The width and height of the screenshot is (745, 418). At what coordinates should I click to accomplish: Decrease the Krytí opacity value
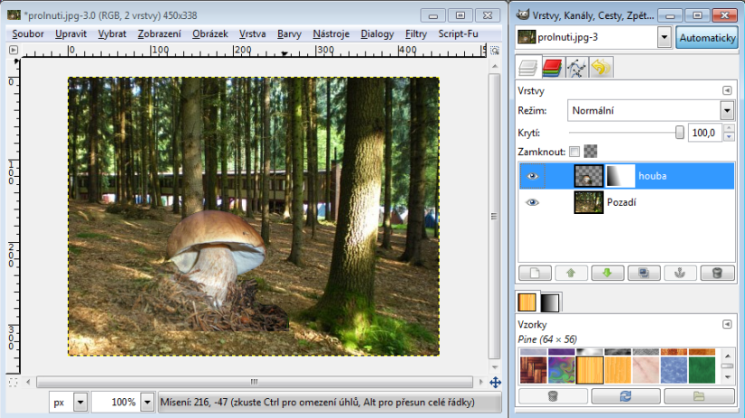[729, 137]
